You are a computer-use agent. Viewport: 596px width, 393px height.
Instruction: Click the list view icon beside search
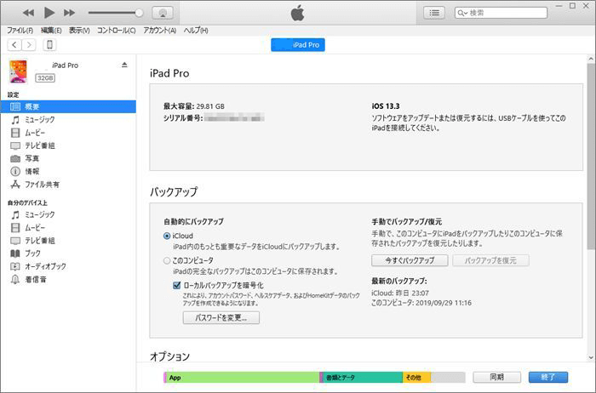435,13
